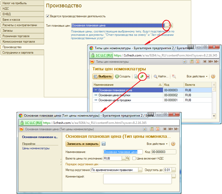Click Записать и закрыть button

coord(83,144)
